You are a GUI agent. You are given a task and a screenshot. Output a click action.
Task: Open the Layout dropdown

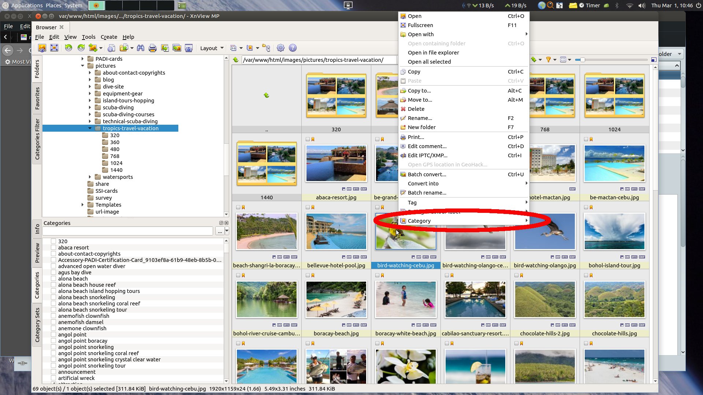coord(212,48)
